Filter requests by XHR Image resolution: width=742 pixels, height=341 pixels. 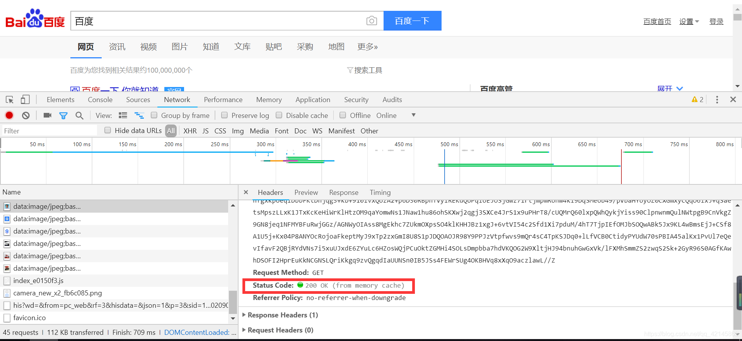190,131
